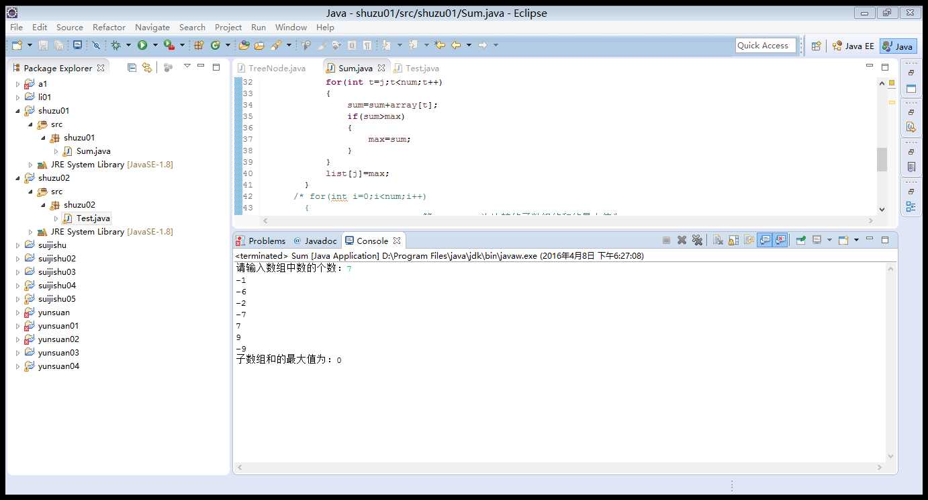
Task: Click the editor vertical scrollbar thumb
Action: click(x=882, y=160)
